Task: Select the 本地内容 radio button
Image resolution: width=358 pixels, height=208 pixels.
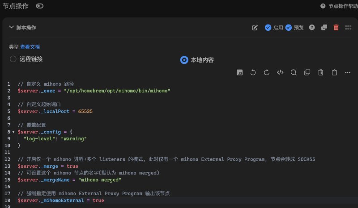Action: [184, 60]
